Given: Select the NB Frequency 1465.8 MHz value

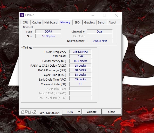Looking at the screenshot, I should (100, 41).
